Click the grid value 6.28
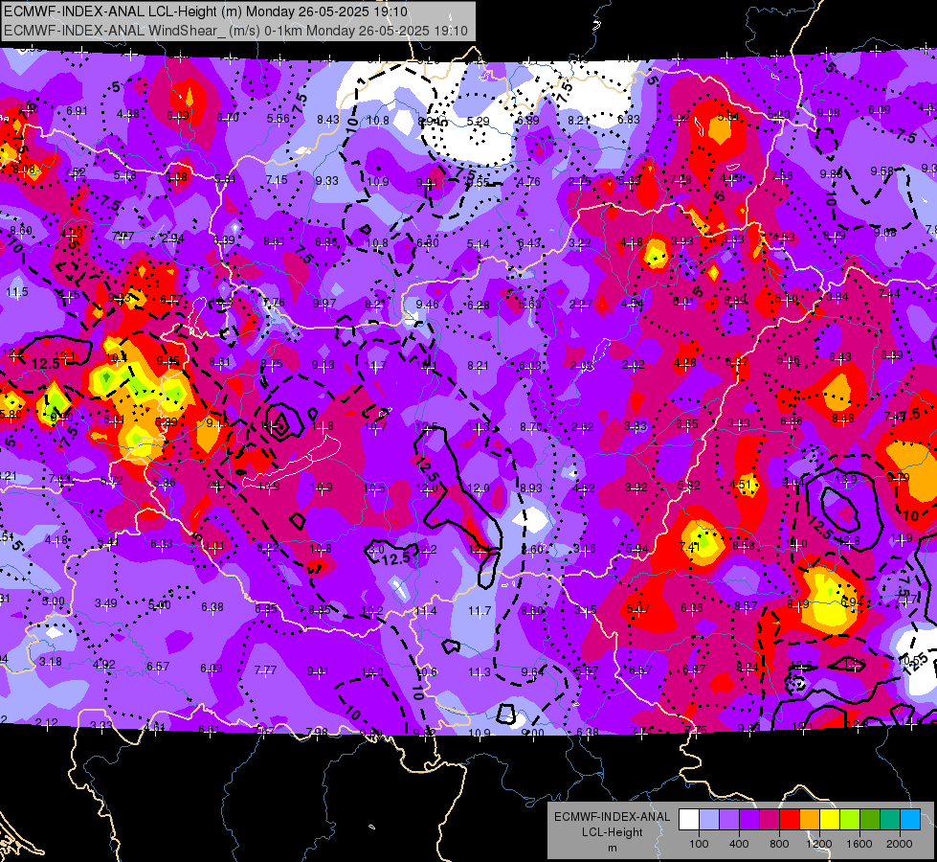The image size is (937, 862). pos(478,306)
